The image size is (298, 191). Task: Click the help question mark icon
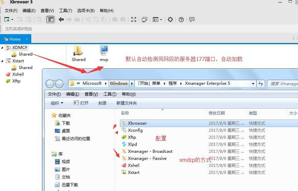pyautogui.click(x=181, y=19)
